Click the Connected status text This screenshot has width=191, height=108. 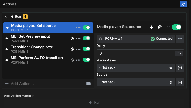[164, 39]
